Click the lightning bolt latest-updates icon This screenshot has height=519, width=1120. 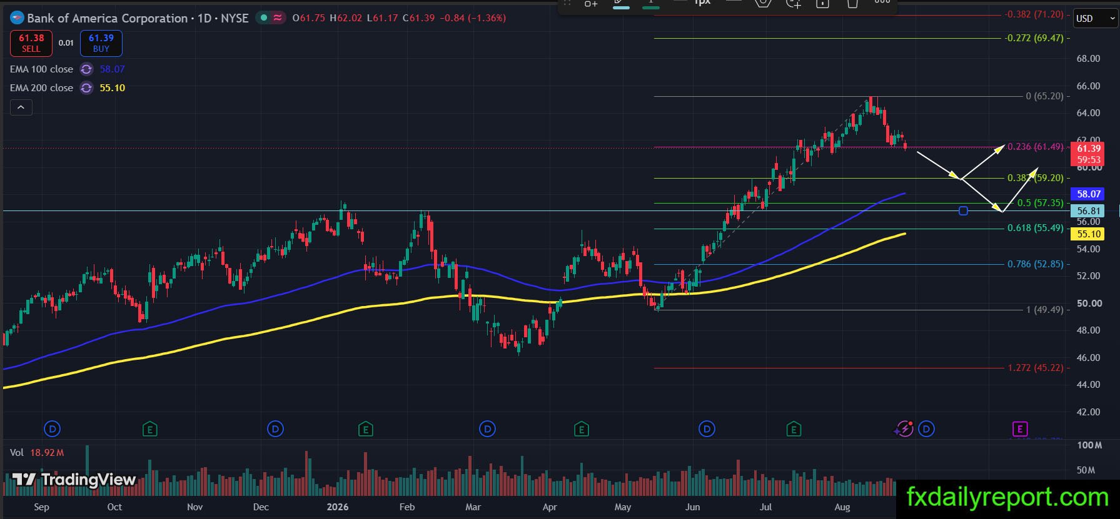[904, 429]
